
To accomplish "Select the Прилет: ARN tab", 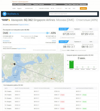I will click(64, 42).
